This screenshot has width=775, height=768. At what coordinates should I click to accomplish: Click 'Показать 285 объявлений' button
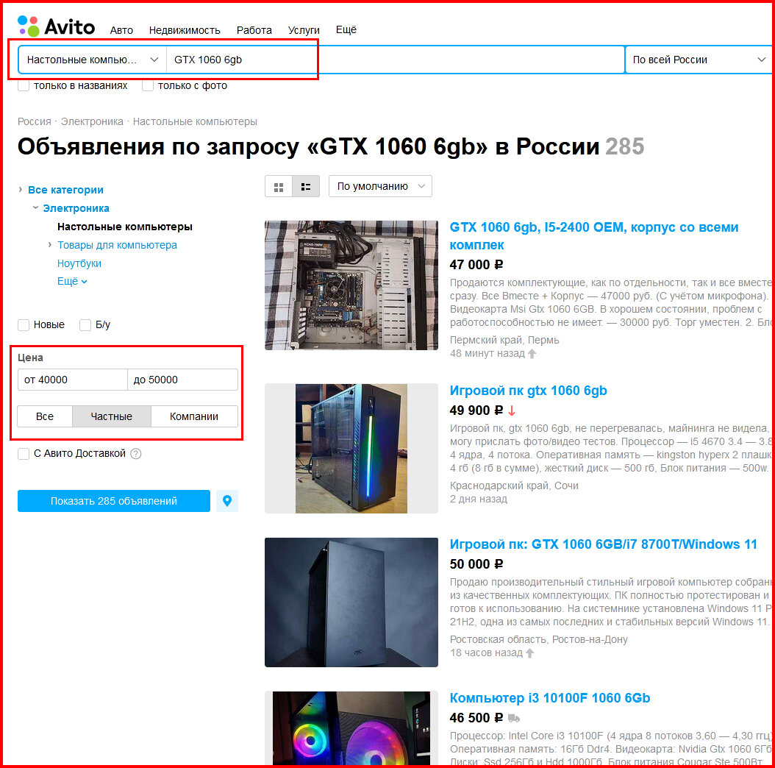coord(114,501)
